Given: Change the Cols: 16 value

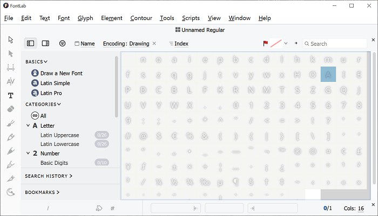Looking at the screenshot, I should [361, 208].
